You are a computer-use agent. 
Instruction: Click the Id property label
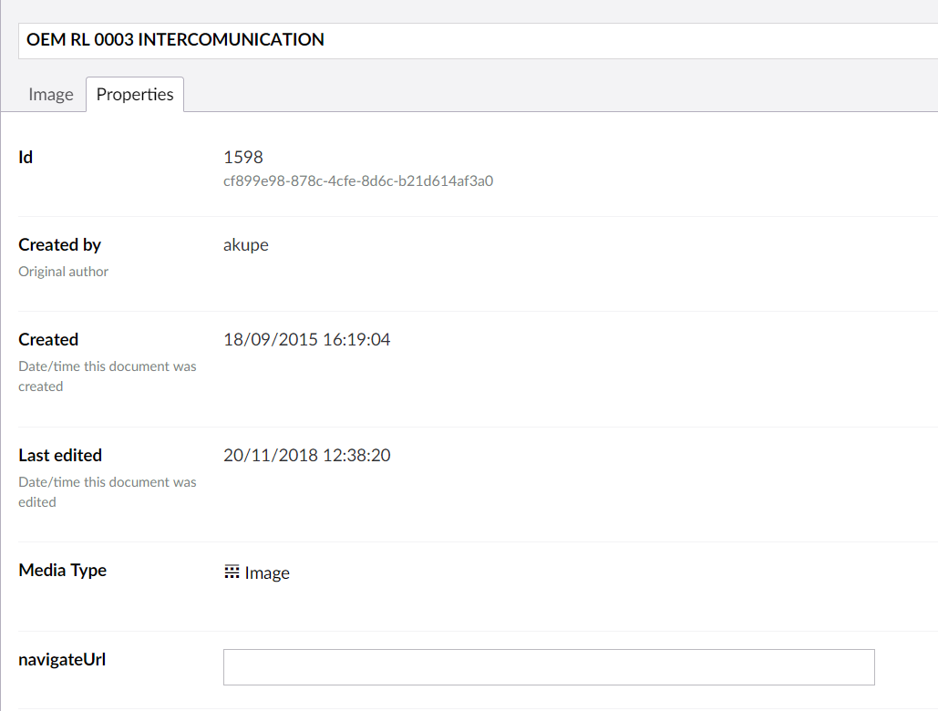pos(26,157)
